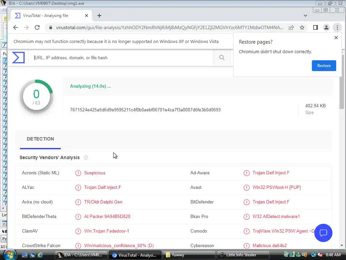Click the Comodo vendor name
This screenshot has height=260, width=346.
pos(199,231)
